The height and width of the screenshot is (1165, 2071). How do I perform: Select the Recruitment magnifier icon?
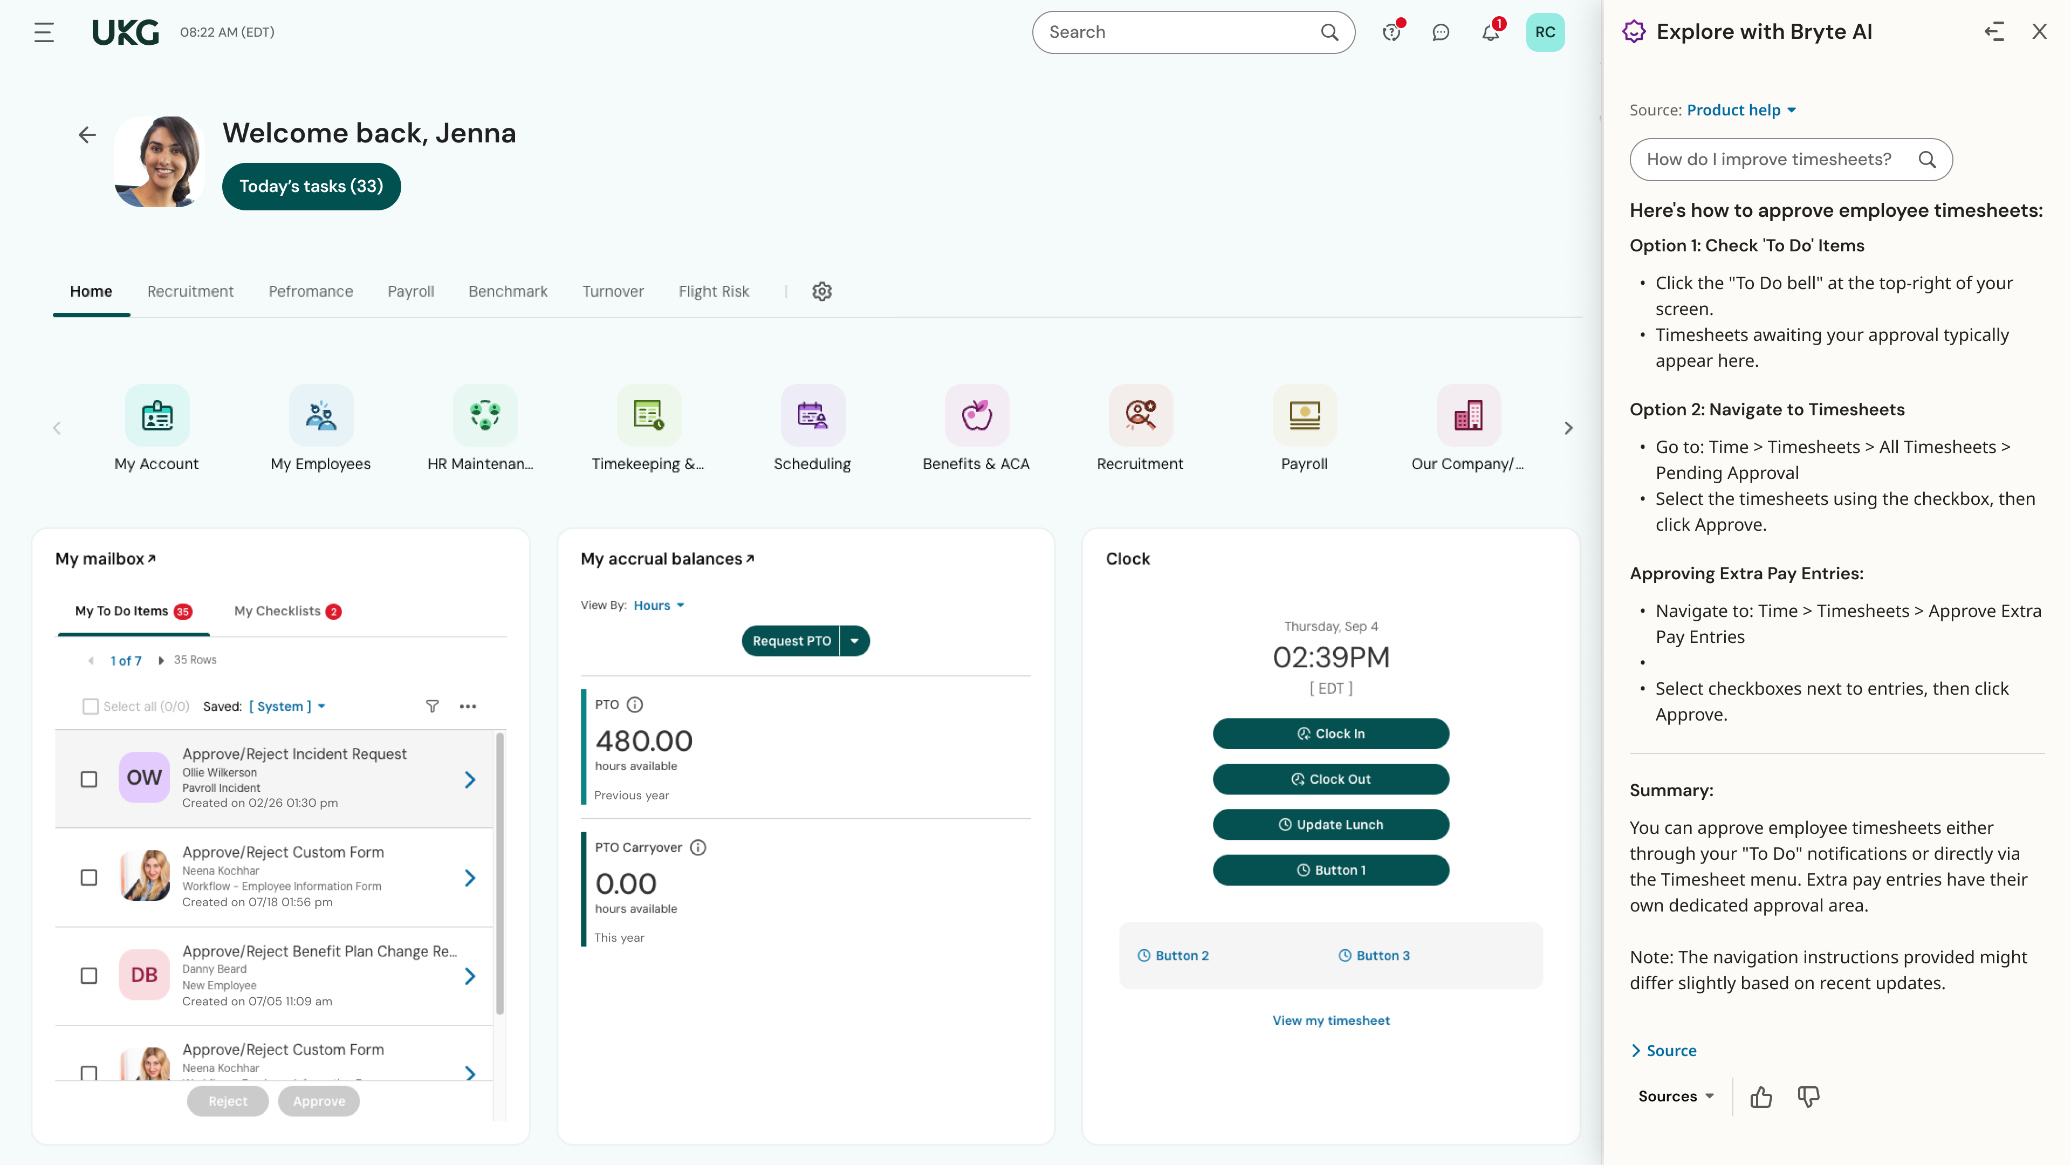tap(1141, 416)
